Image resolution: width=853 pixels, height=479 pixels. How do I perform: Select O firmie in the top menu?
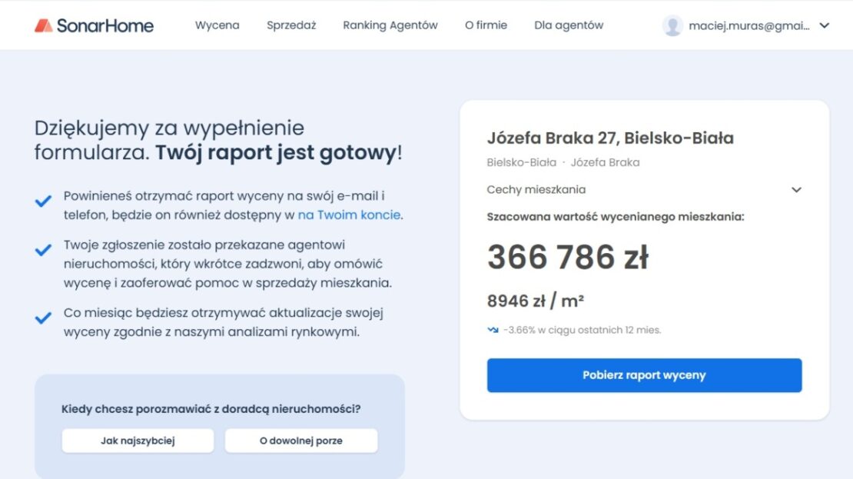[486, 25]
